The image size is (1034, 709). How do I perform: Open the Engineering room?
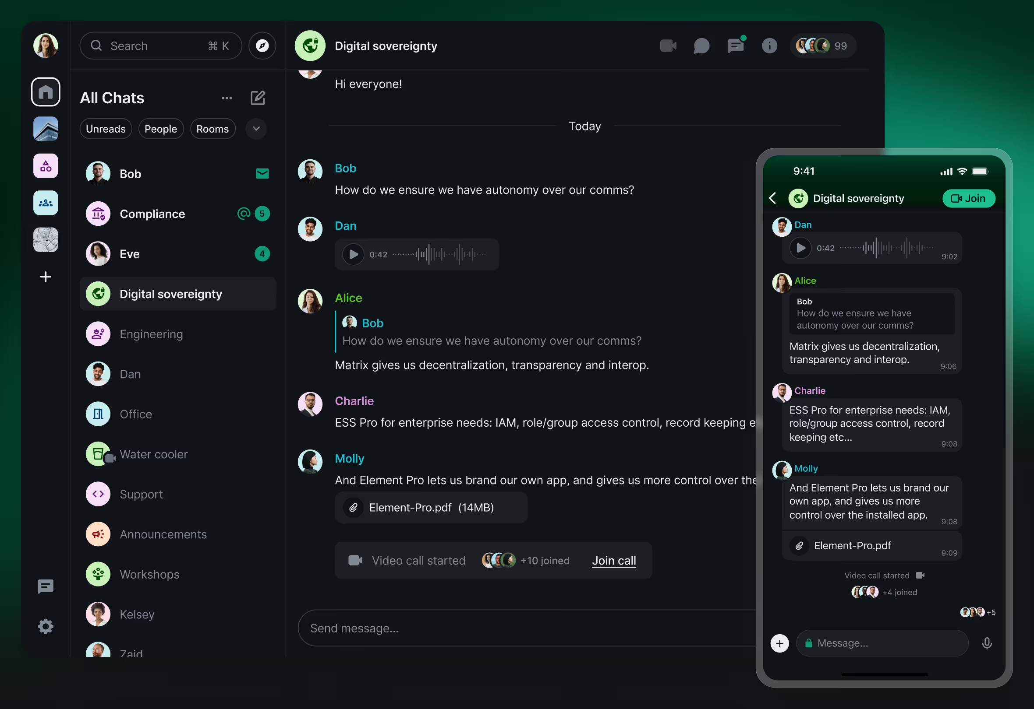[x=178, y=334]
